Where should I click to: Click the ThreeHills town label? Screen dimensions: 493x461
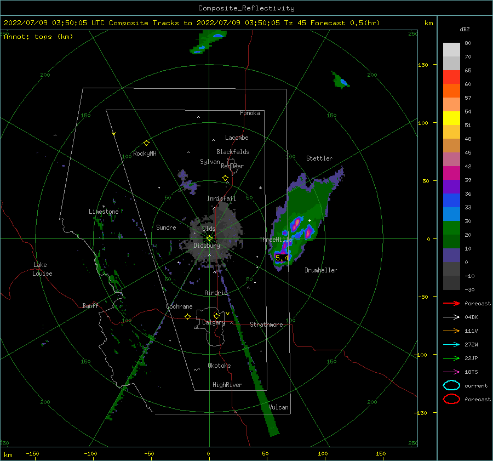[x=276, y=240]
